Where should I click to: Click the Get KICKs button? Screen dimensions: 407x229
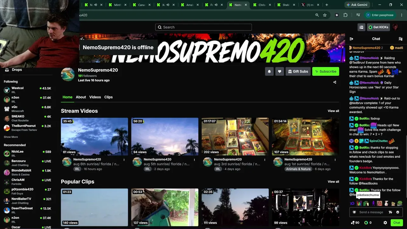coord(378,27)
